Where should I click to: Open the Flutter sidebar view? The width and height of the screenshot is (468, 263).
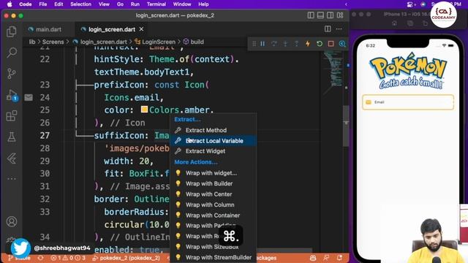click(12, 159)
